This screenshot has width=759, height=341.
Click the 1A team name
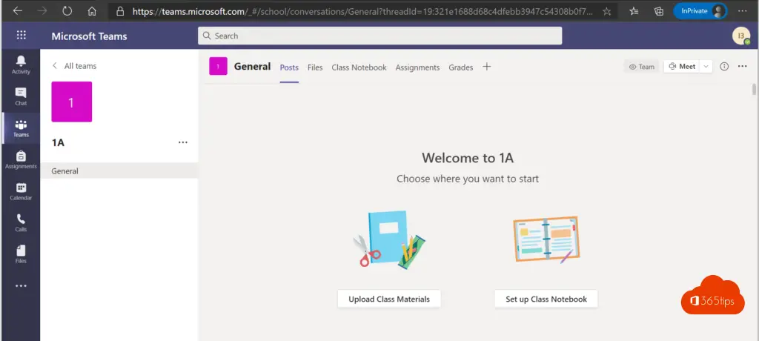(58, 142)
